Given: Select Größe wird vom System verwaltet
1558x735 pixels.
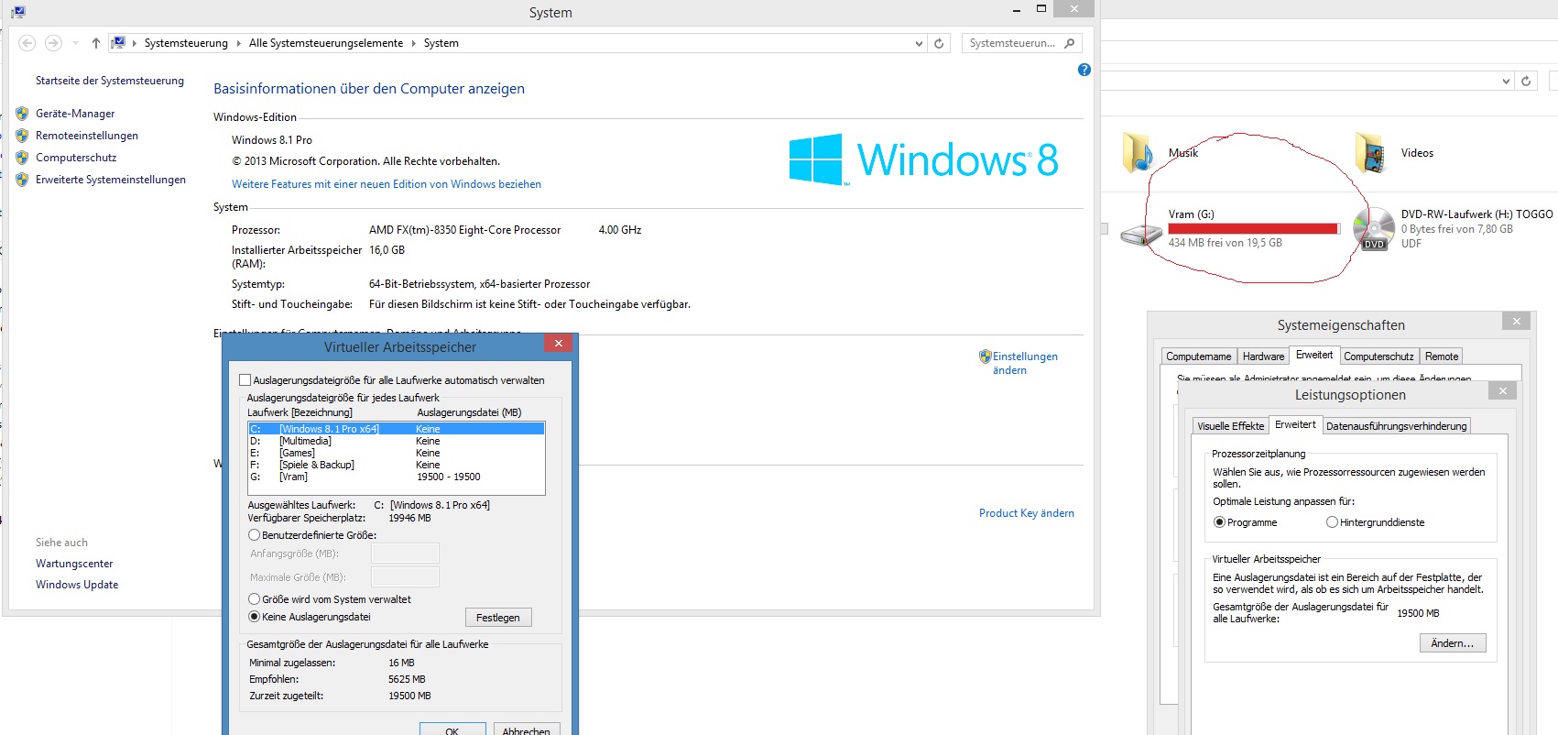Looking at the screenshot, I should 255,599.
